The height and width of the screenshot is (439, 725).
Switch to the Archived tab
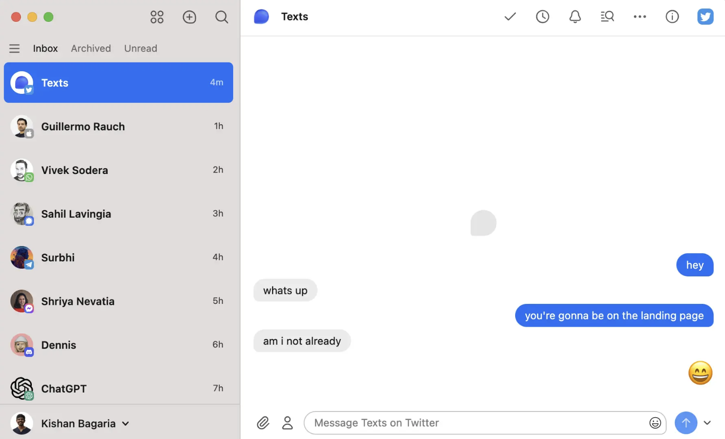91,48
